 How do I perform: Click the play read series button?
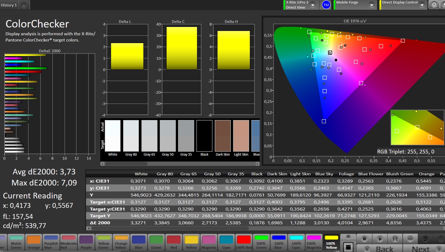tap(380, 239)
